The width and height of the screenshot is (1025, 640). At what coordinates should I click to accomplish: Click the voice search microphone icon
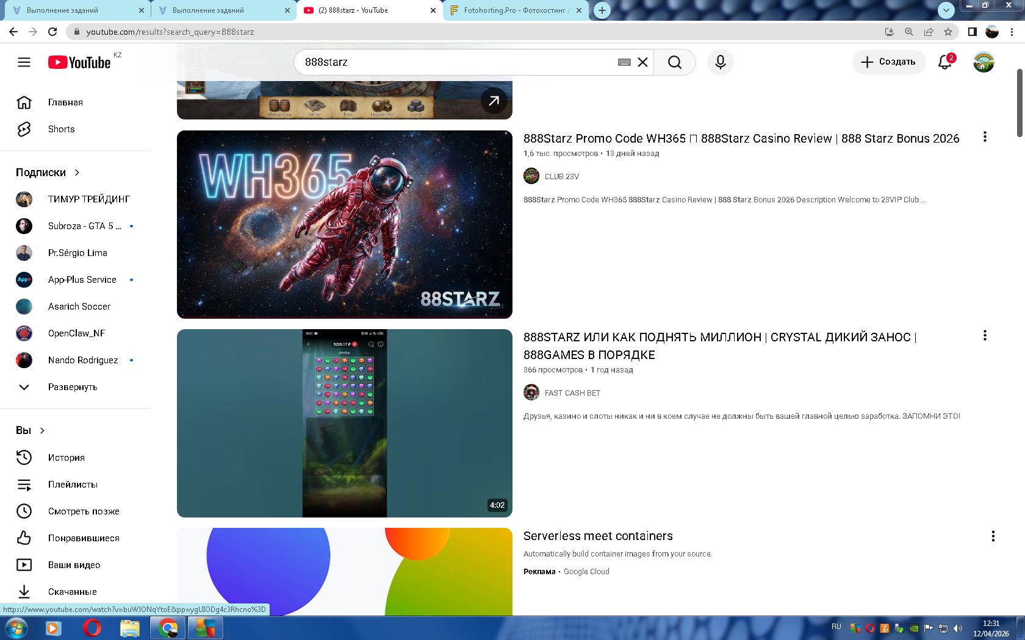tap(720, 62)
